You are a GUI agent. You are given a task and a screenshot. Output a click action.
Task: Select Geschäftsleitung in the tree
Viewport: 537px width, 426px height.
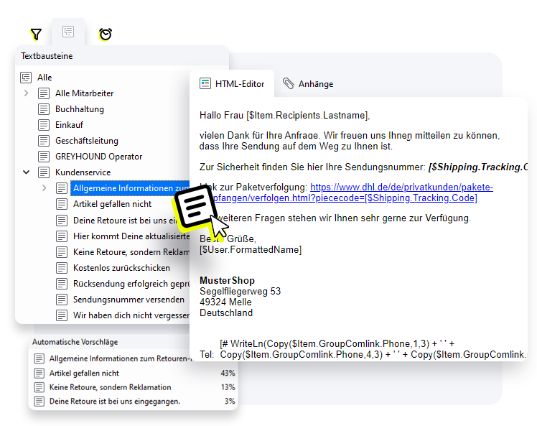(87, 141)
